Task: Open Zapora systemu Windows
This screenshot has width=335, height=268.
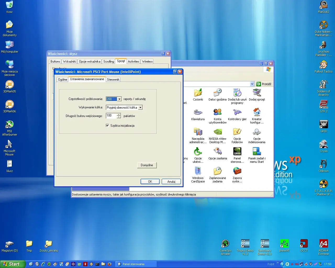Action: point(237,172)
